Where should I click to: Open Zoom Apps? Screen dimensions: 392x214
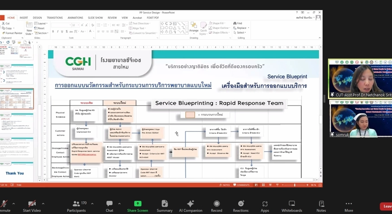pyautogui.click(x=265, y=206)
